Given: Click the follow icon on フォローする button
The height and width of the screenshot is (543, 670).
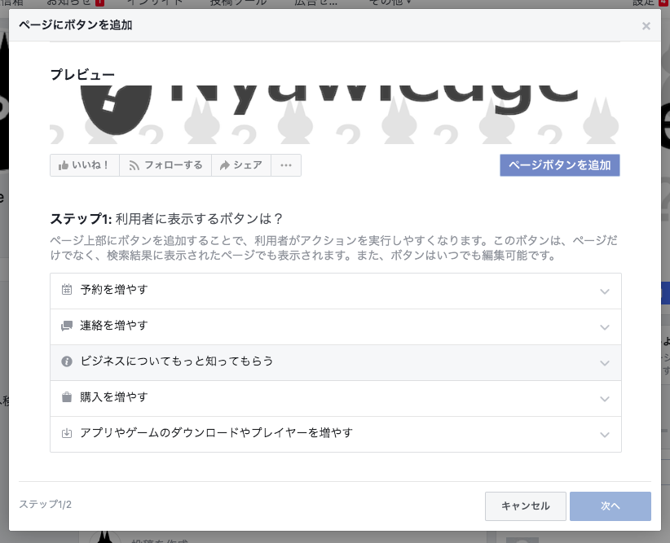Looking at the screenshot, I should (x=134, y=165).
